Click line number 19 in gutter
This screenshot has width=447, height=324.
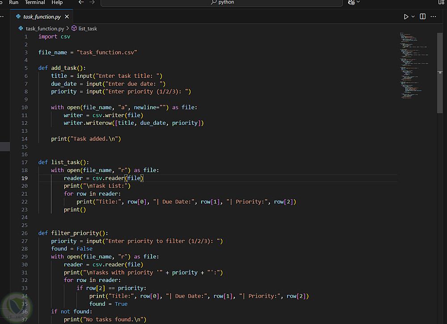tap(25, 178)
